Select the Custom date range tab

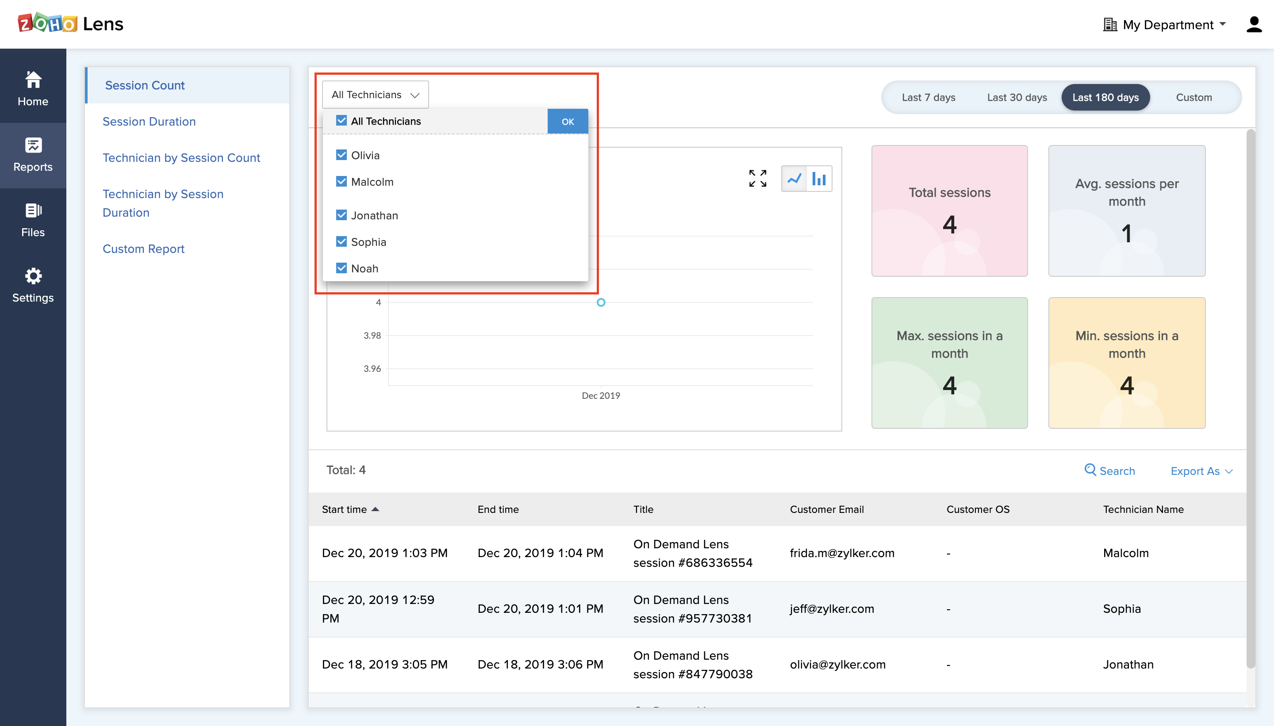1193,97
